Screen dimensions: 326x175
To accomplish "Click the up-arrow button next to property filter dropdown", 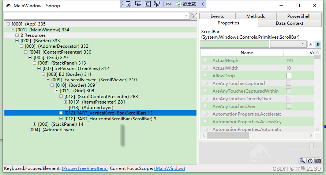I will click(311, 44).
